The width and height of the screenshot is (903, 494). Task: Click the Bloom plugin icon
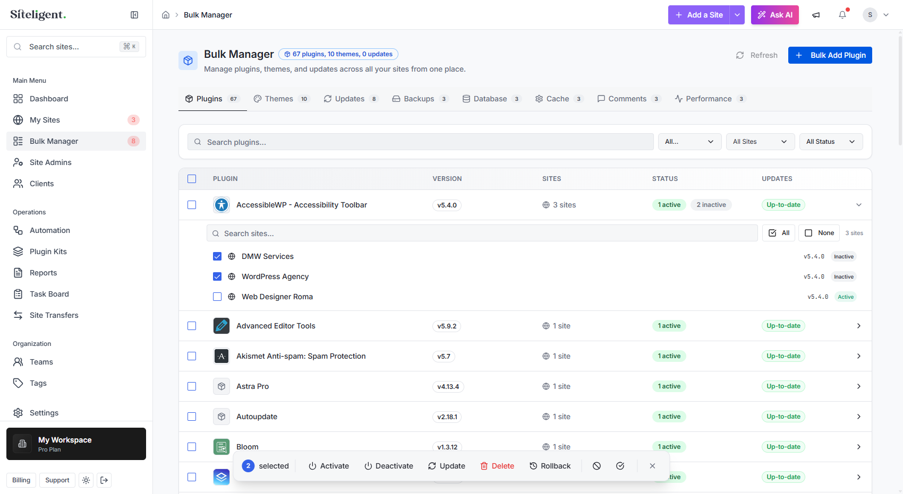(222, 447)
